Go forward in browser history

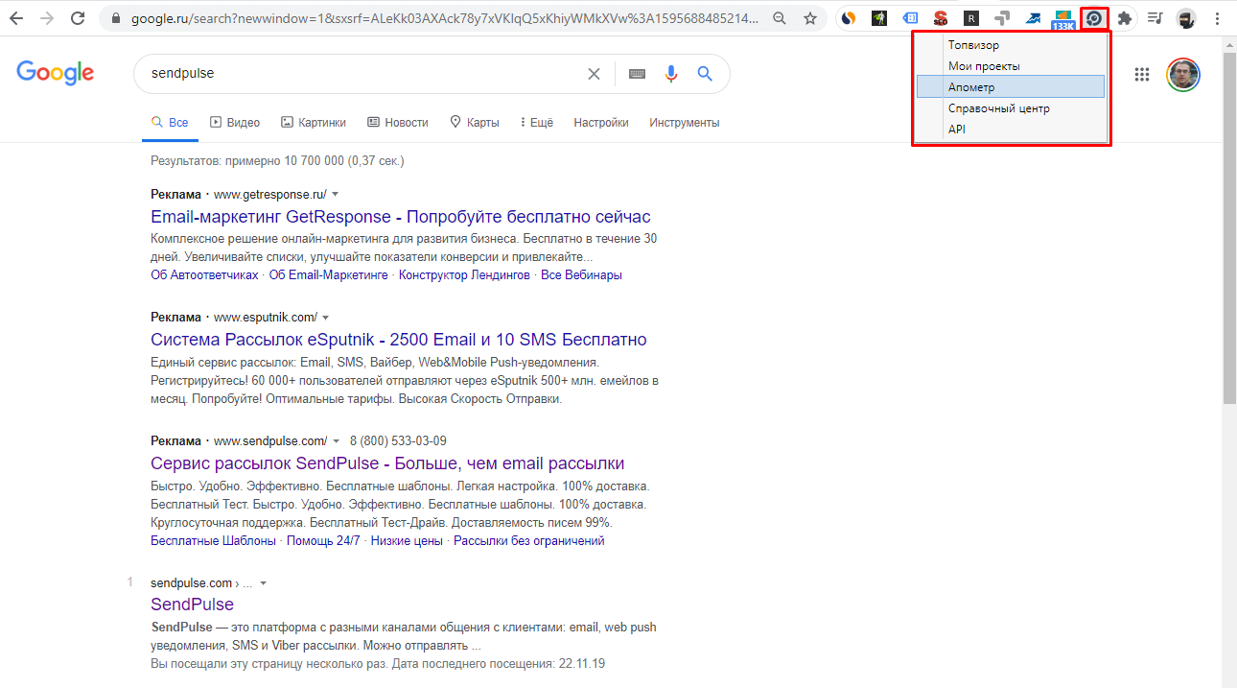pyautogui.click(x=47, y=18)
